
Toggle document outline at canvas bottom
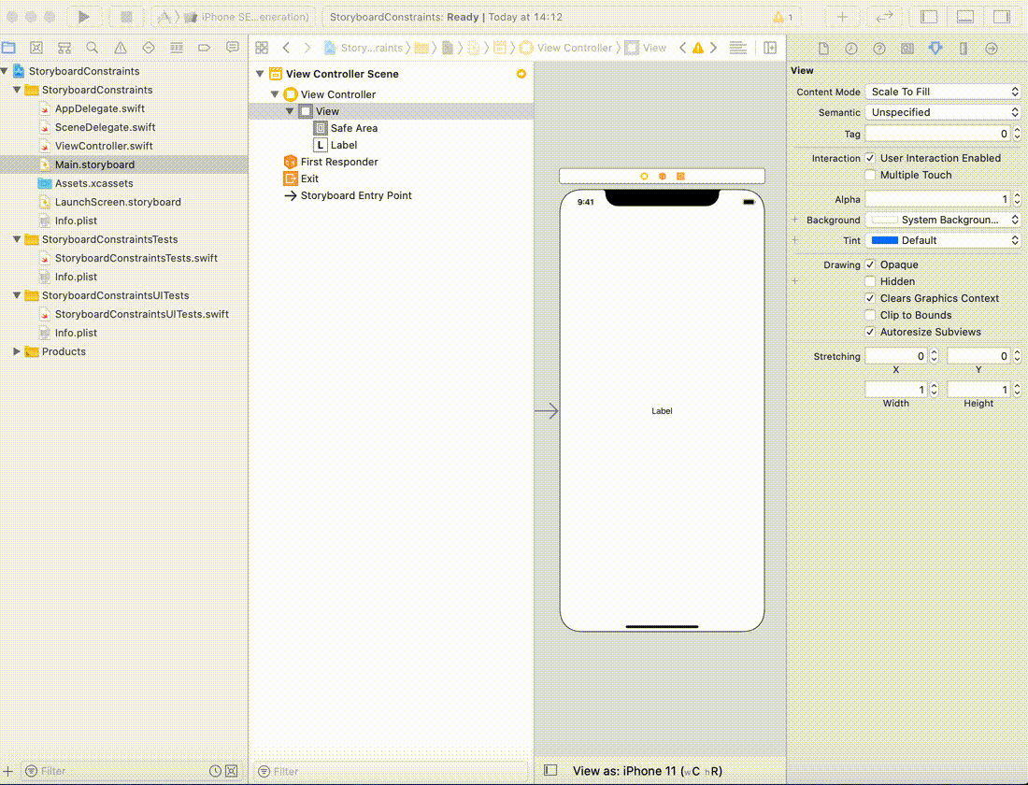point(550,770)
